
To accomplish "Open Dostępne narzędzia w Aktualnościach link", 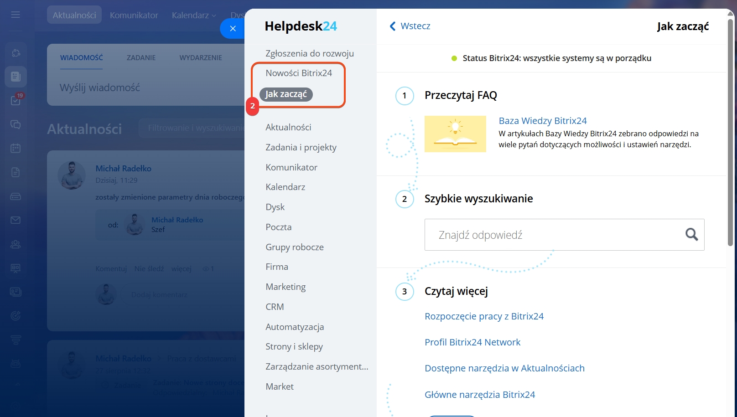I will [x=504, y=368].
